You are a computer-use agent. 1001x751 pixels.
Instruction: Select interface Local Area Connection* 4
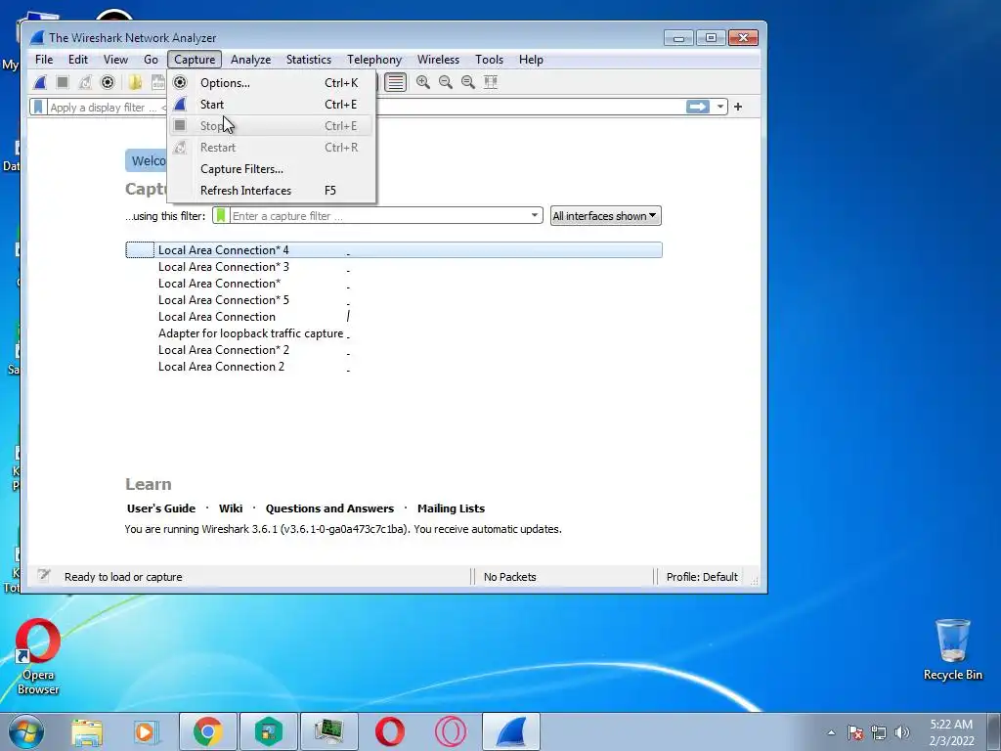tap(394, 249)
